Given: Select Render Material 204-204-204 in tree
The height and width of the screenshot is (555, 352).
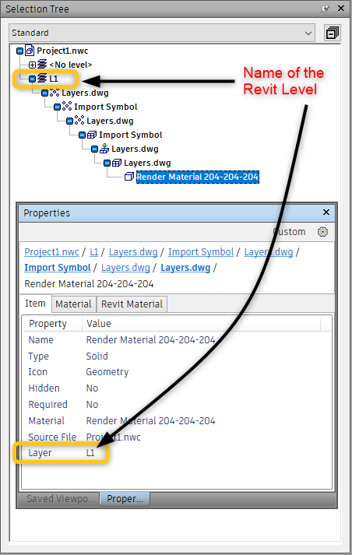Looking at the screenshot, I should [198, 177].
